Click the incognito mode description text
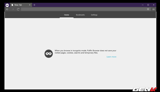The image size is (160, 92). point(85,52)
